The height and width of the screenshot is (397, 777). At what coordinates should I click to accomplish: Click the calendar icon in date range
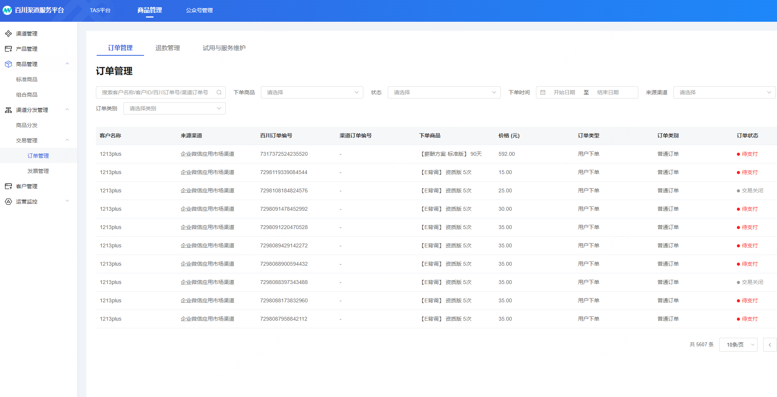pyautogui.click(x=543, y=92)
